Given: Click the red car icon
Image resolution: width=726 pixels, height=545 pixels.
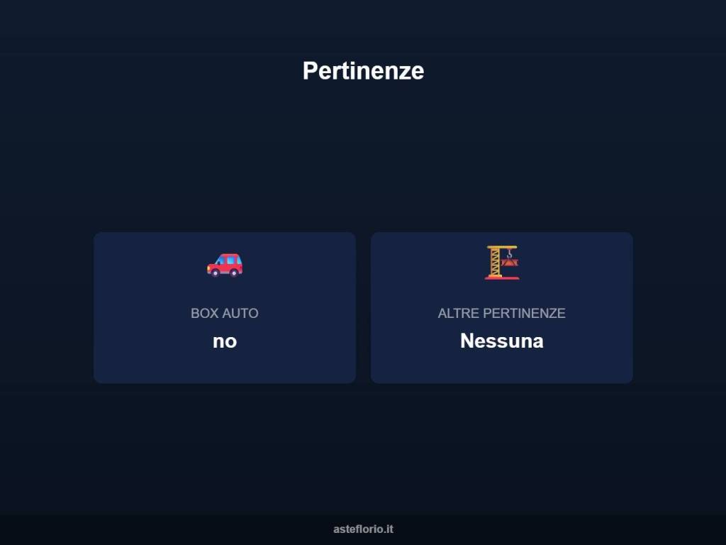Looking at the screenshot, I should pos(225,265).
